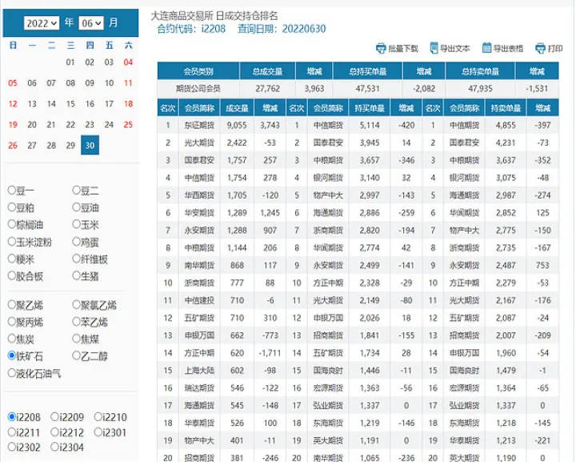Image resolution: width=576 pixels, height=462 pixels.
Task: Select the 胶合板 radio button
Action: click(12, 275)
